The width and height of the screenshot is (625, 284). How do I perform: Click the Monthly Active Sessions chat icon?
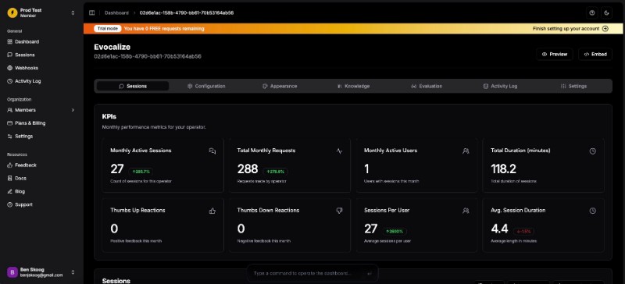click(212, 151)
